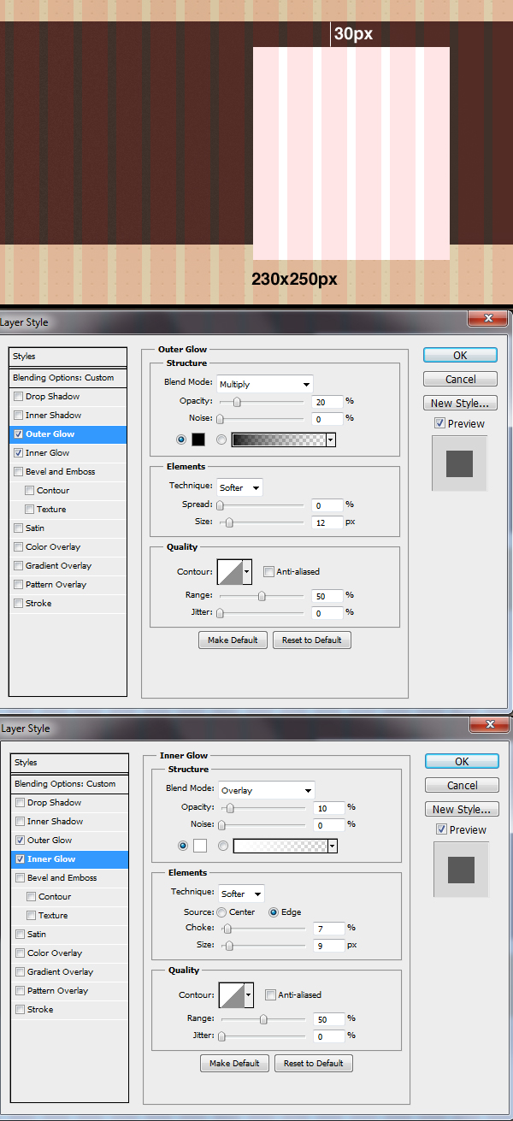Image resolution: width=513 pixels, height=1121 pixels.
Task: Open Contour picker arrow in Outer Glow
Action: coord(248,571)
